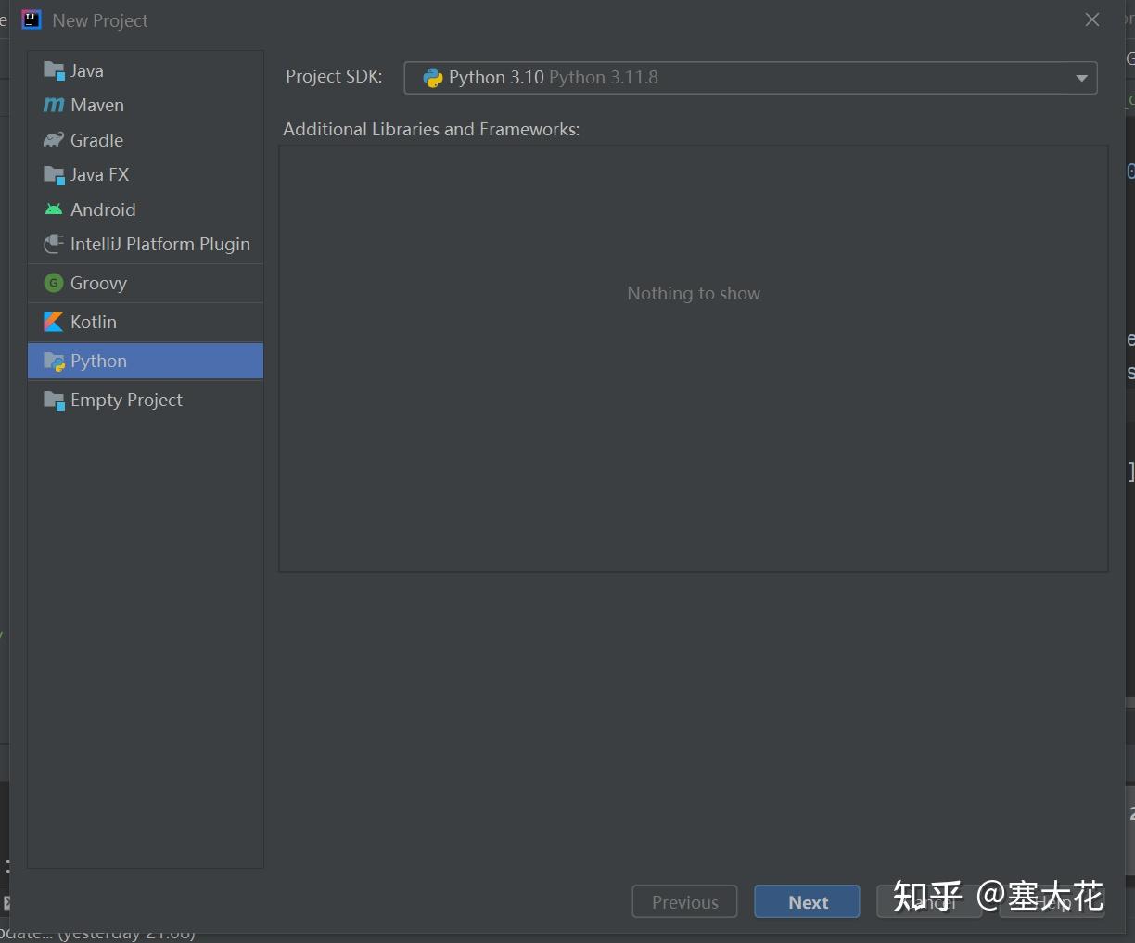Viewport: 1135px width, 943px height.
Task: Click the Maven generator icon
Action: (53, 105)
